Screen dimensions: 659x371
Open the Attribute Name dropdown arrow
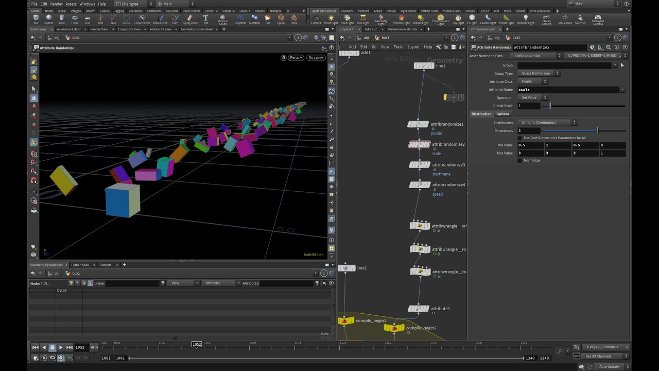622,90
